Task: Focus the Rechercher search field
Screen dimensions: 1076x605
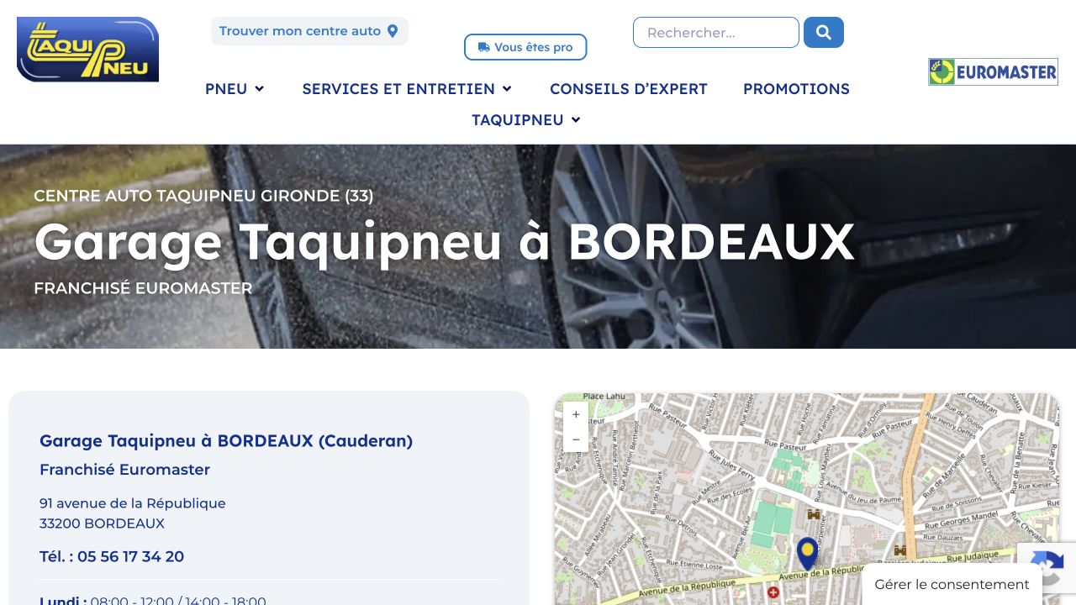Action: 716,33
